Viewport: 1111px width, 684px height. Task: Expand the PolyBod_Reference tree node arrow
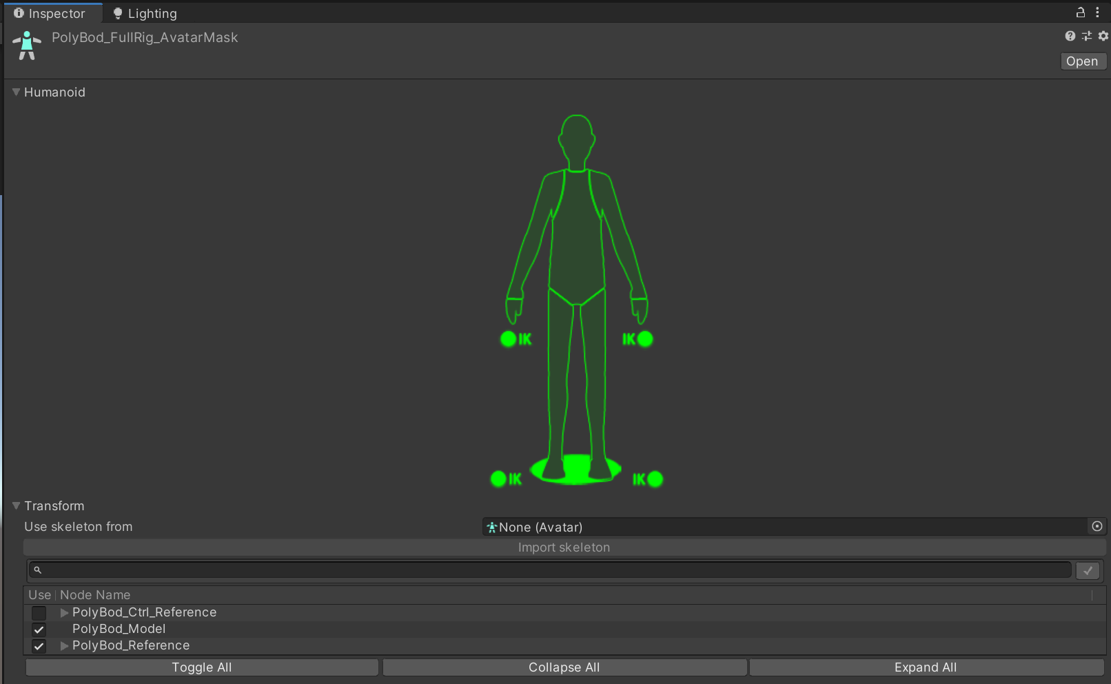click(x=64, y=646)
